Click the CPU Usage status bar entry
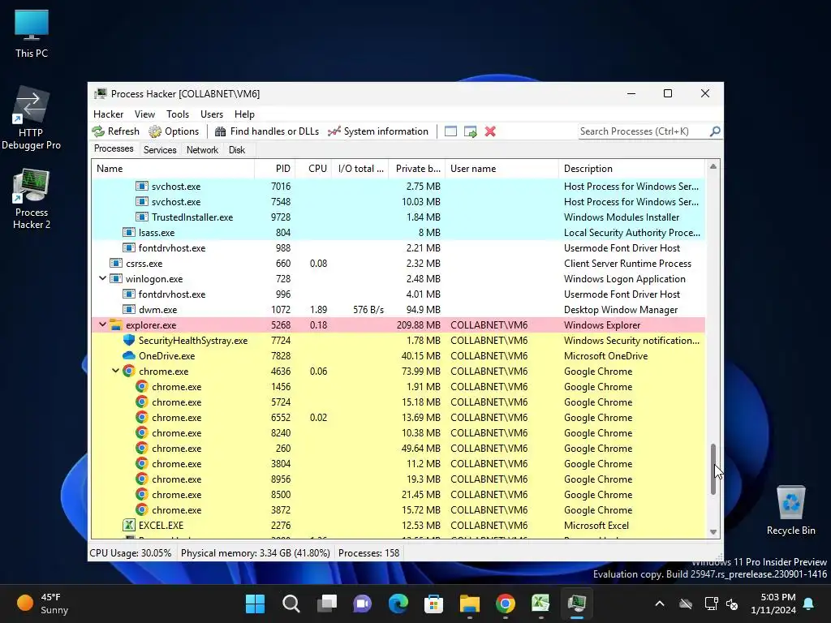The height and width of the screenshot is (623, 831). pyautogui.click(x=131, y=552)
